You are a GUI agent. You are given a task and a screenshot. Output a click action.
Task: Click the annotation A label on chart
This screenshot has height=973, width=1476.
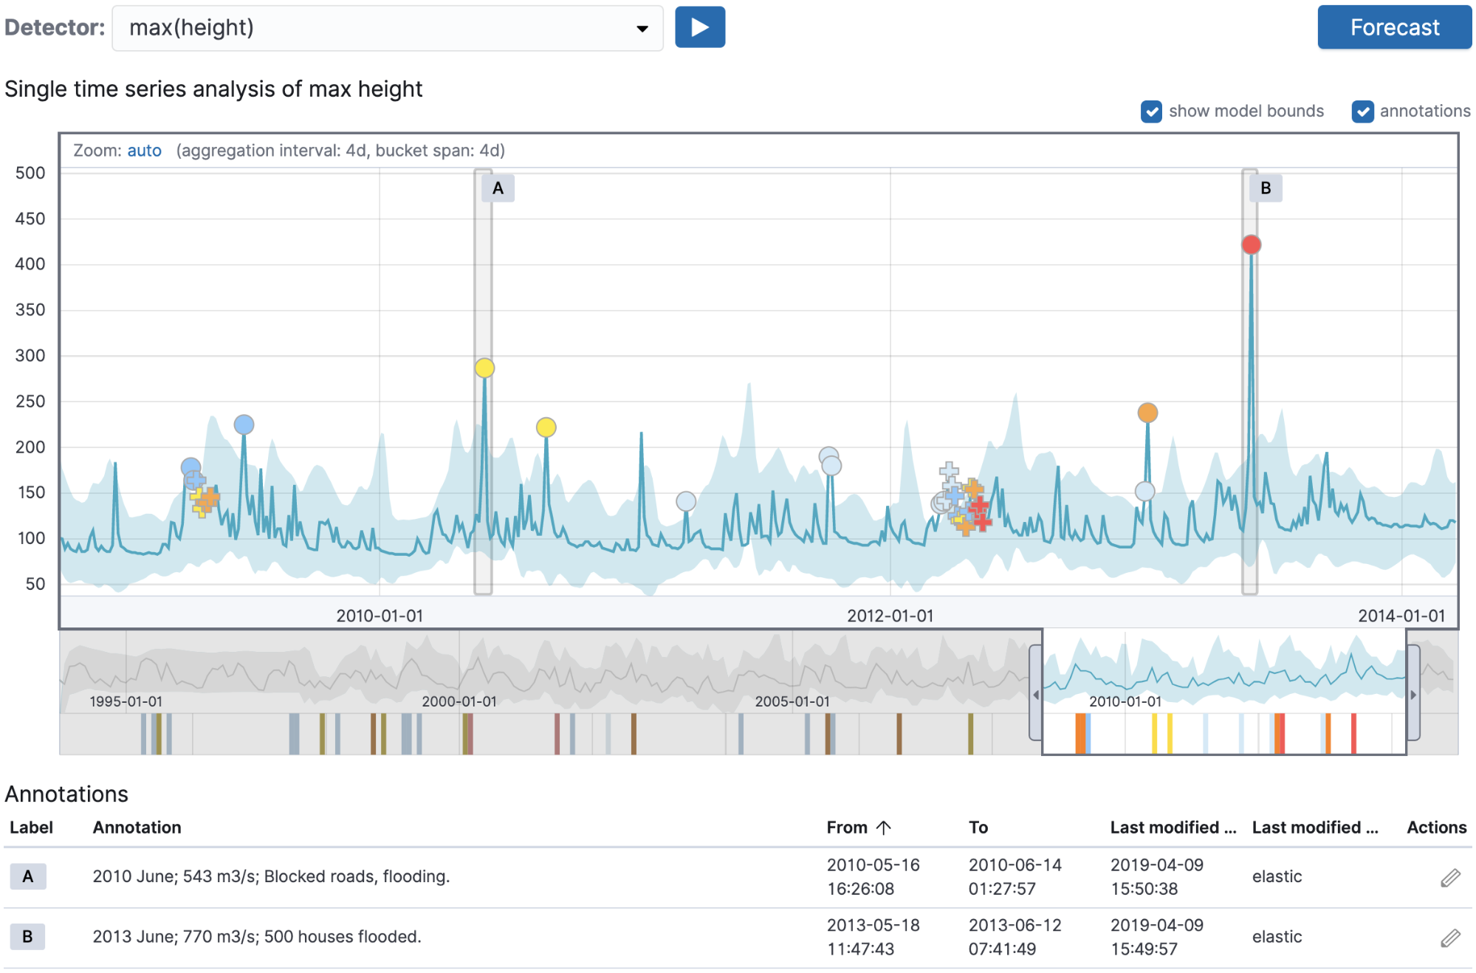498,188
